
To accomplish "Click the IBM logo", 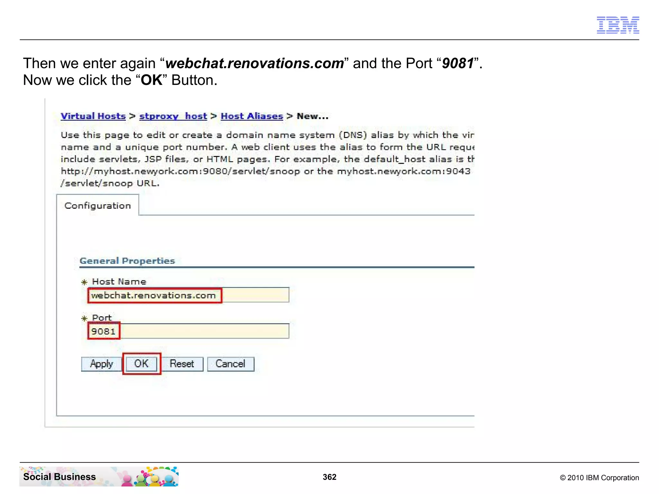I will [x=618, y=25].
